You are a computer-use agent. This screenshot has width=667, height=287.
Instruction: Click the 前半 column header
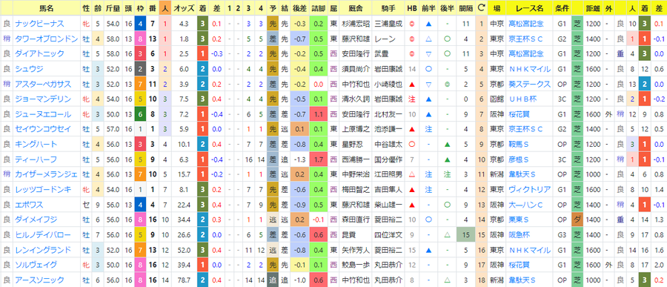coord(428,8)
